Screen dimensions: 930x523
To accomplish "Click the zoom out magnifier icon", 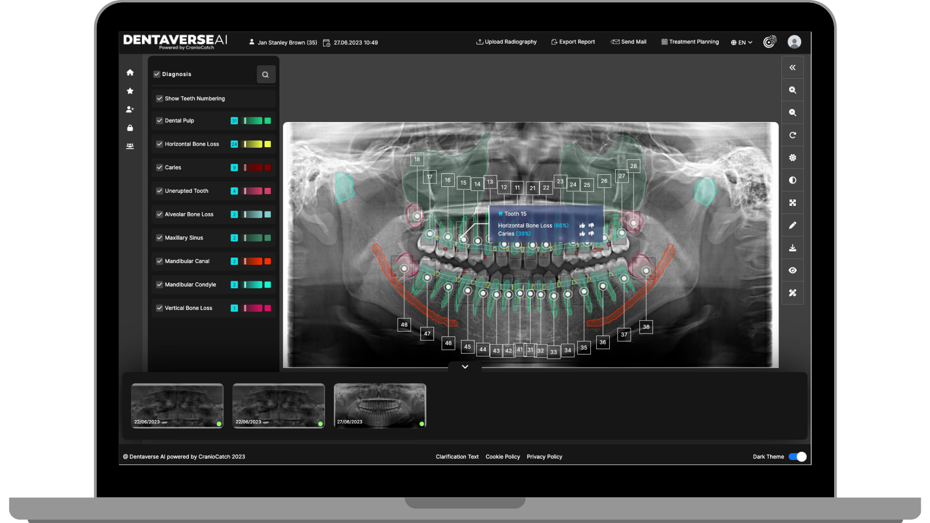I will click(x=792, y=112).
